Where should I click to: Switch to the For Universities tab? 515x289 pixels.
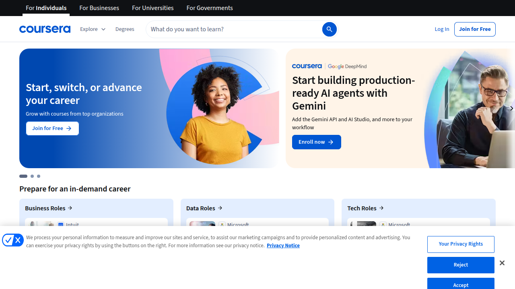(152, 8)
